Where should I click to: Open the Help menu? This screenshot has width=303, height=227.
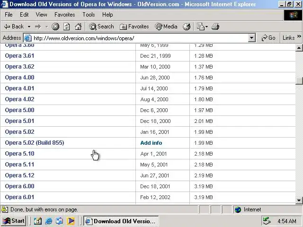(107, 15)
